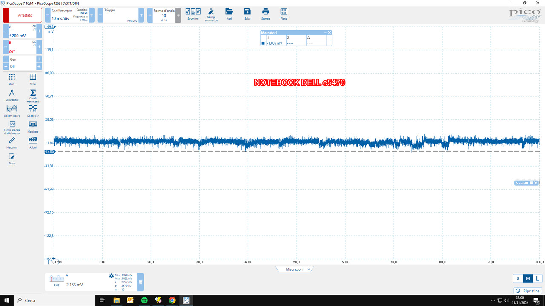The height and width of the screenshot is (306, 545).
Task: Open RMS measurement settings gear
Action: click(x=112, y=276)
